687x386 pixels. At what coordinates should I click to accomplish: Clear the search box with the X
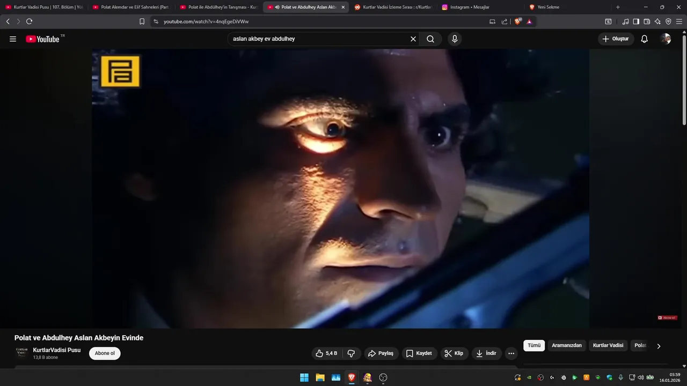413,39
